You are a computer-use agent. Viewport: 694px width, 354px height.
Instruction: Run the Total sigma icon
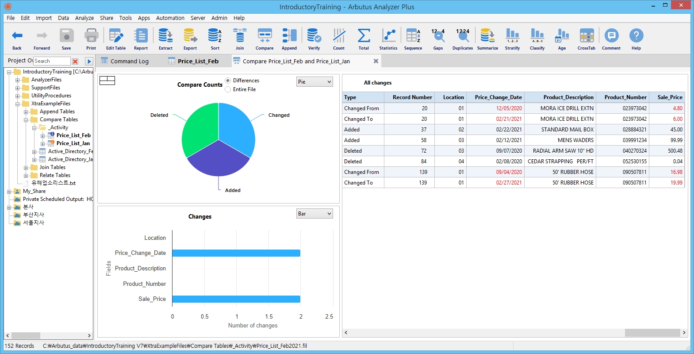tap(364, 35)
